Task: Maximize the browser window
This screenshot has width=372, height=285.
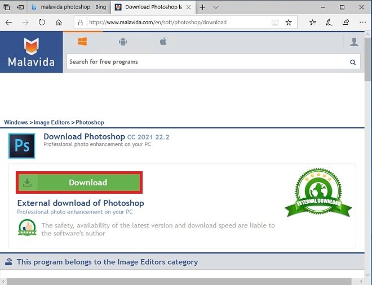Action: tap(342, 7)
